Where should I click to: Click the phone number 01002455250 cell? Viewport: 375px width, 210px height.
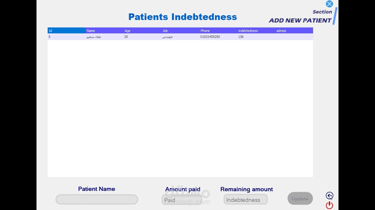point(210,37)
